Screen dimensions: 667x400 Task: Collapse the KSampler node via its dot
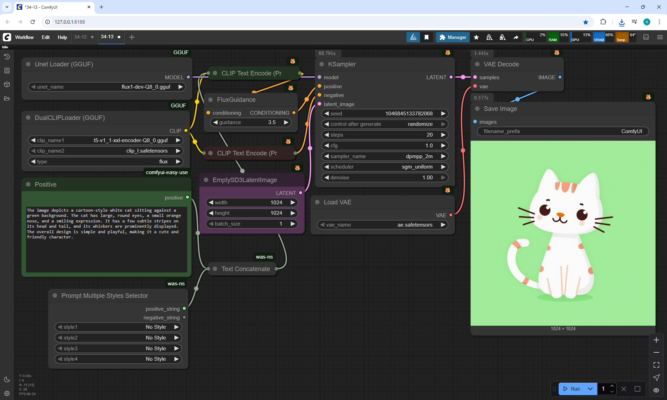click(322, 64)
